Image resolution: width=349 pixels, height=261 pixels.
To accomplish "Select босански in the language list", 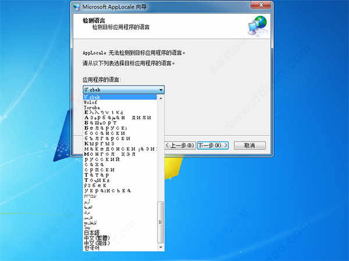I will pos(120,133).
